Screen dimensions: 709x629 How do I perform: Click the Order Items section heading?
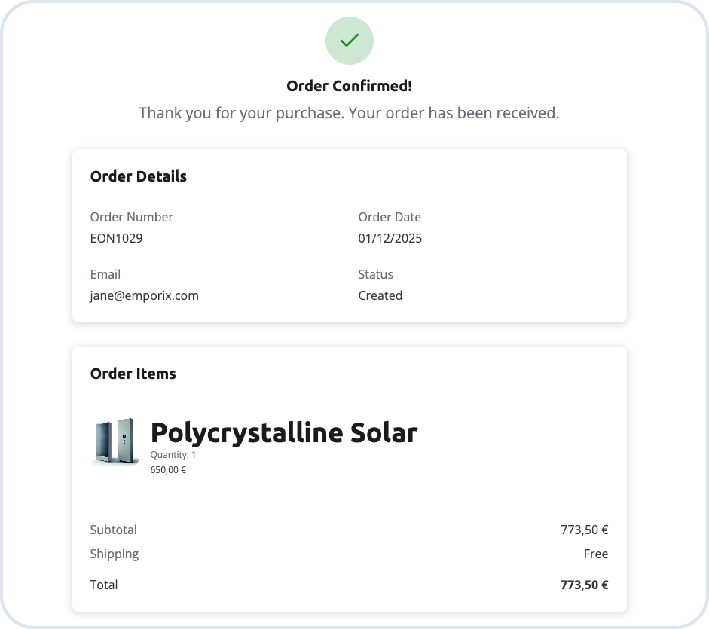point(133,374)
